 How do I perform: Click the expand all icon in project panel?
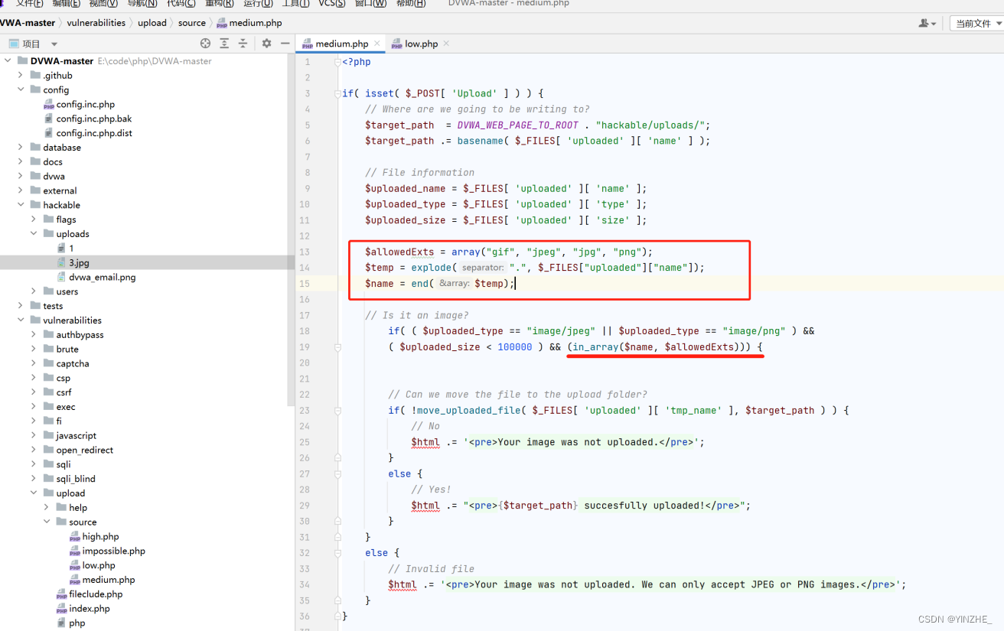pos(224,44)
